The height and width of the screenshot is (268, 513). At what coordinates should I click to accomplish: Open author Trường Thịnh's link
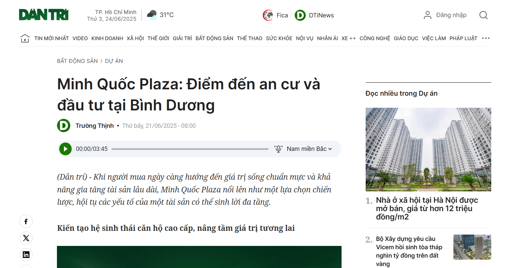click(x=94, y=126)
